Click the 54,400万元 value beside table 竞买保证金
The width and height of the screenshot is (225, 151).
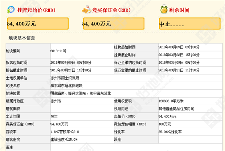59,124
